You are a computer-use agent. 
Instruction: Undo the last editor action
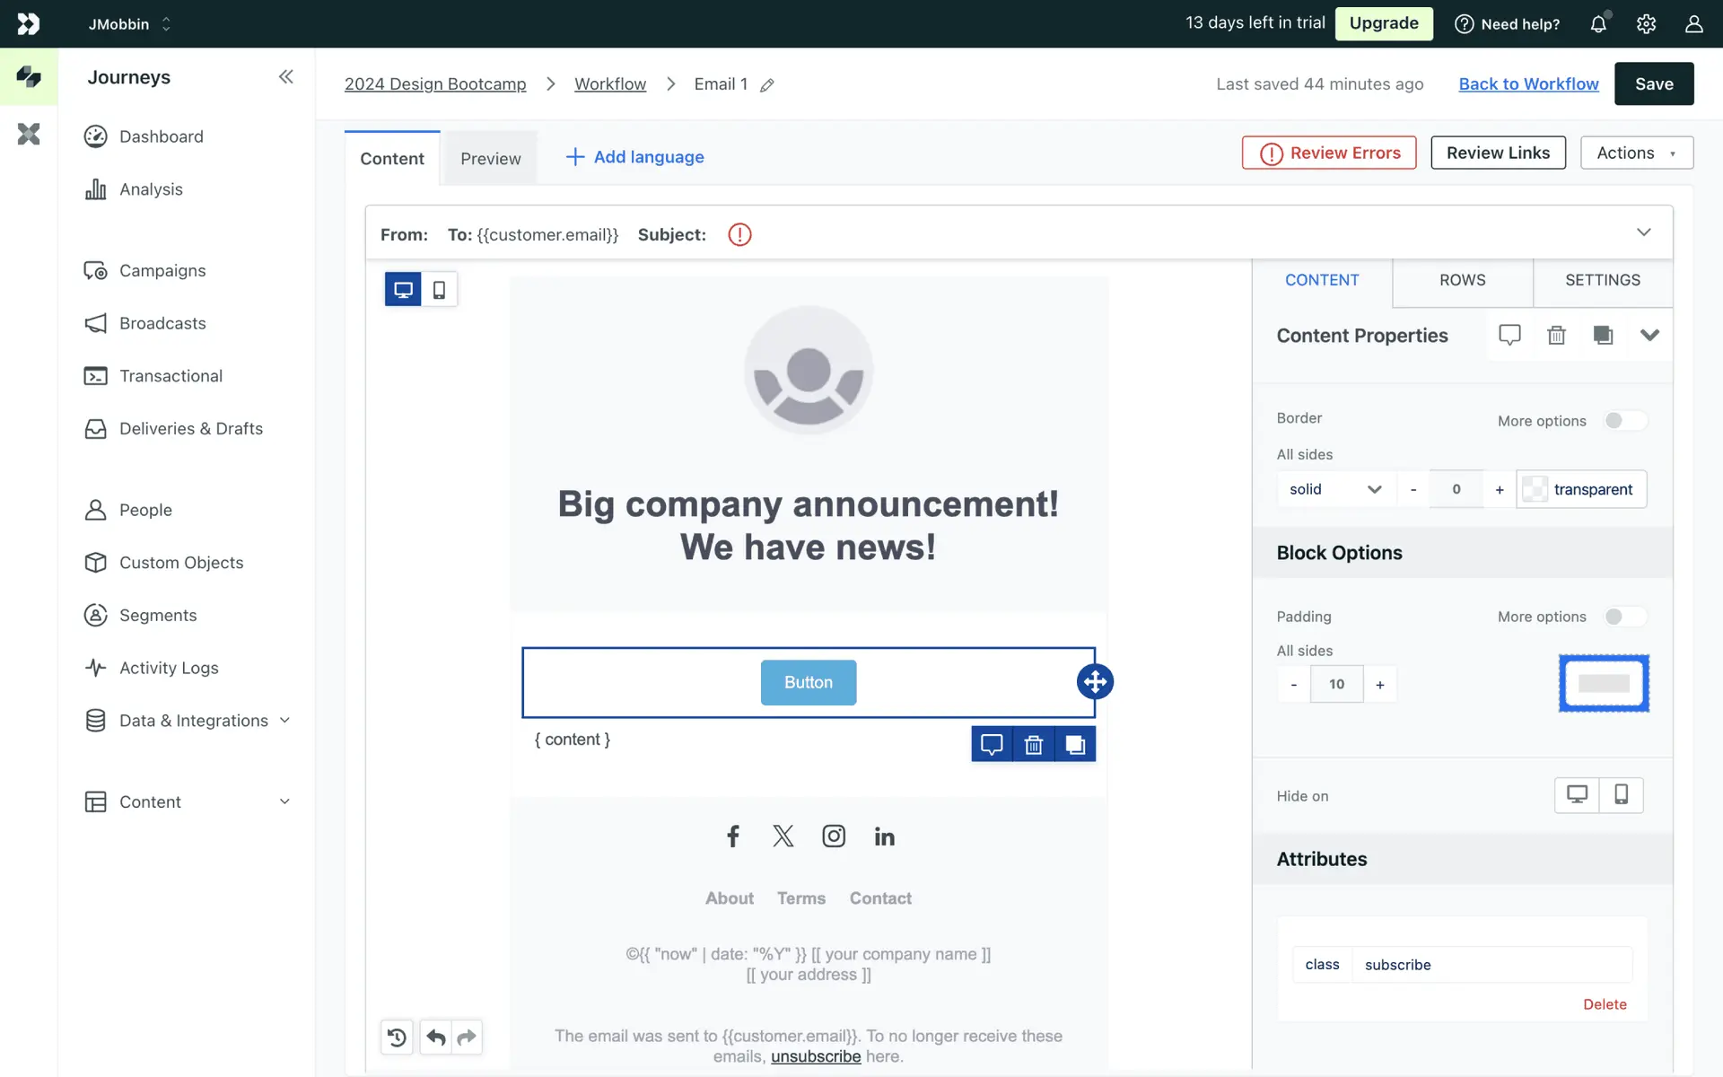click(436, 1038)
